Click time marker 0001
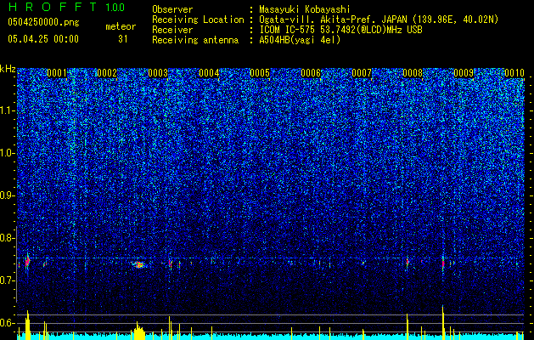The height and width of the screenshot is (340, 534). (x=57, y=73)
